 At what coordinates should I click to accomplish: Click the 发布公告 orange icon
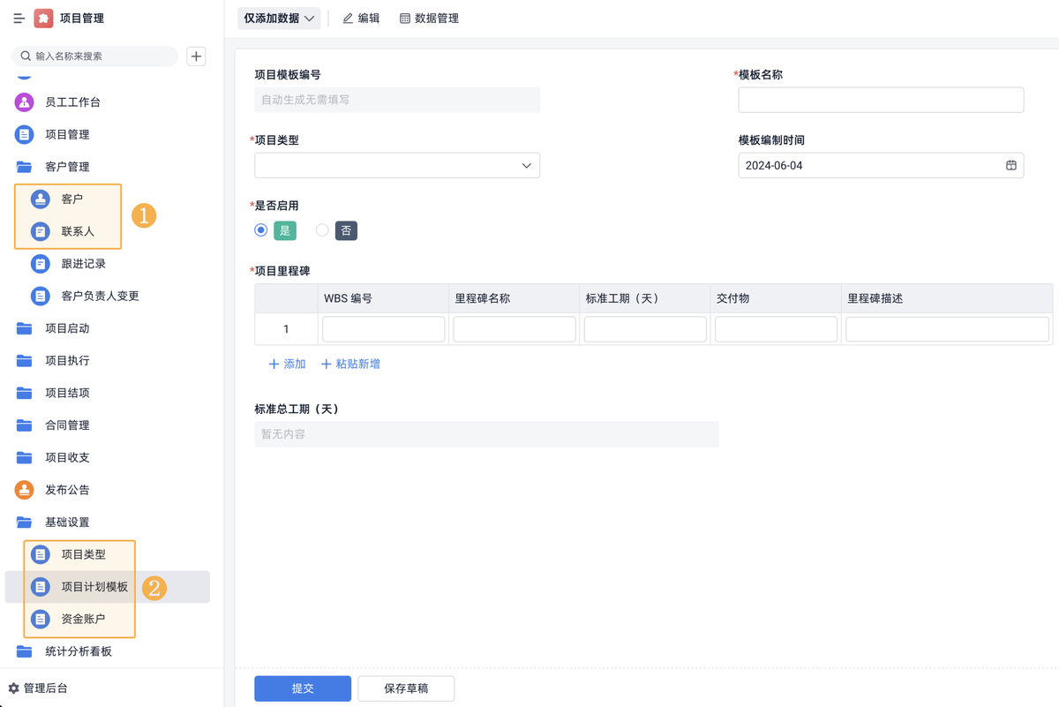coord(25,490)
